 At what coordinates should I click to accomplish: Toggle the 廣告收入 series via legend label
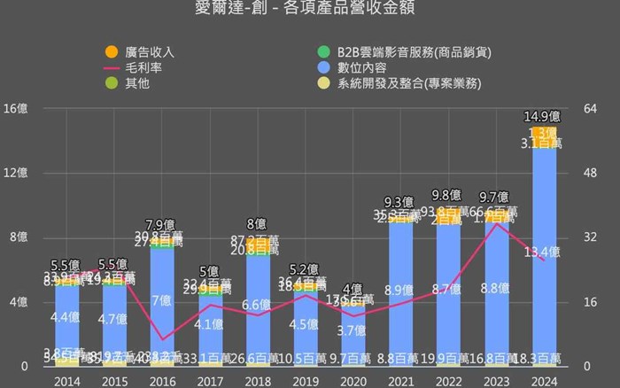coord(150,51)
